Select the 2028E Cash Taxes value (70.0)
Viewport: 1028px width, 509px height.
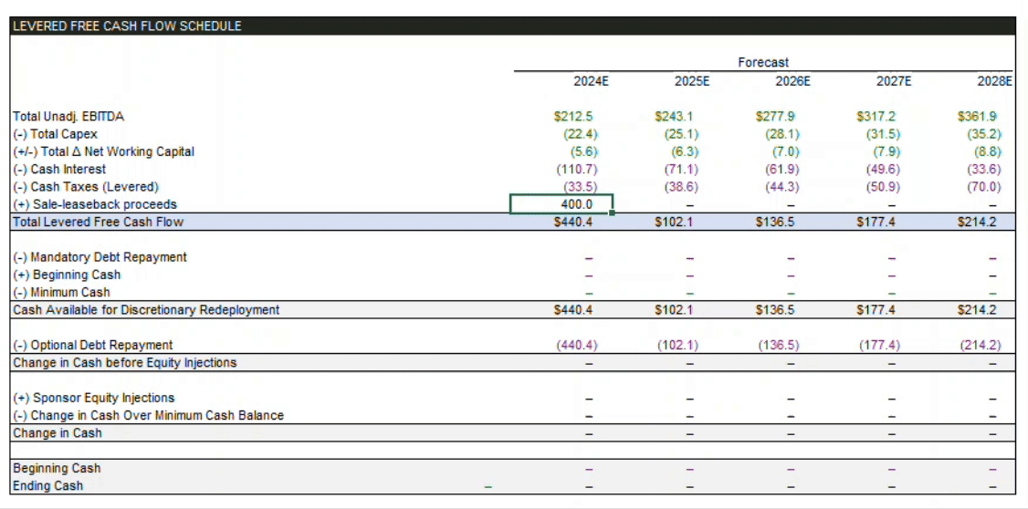coord(981,187)
